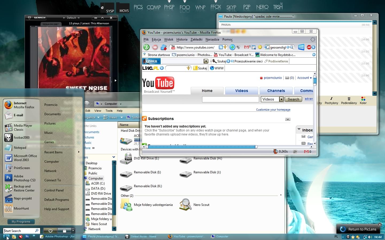
Task: Click the power button in Start menu
Action: (50, 230)
